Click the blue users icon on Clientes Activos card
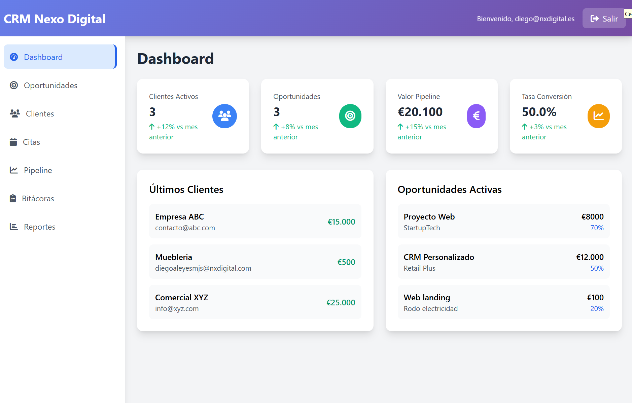632x403 pixels. click(x=224, y=116)
